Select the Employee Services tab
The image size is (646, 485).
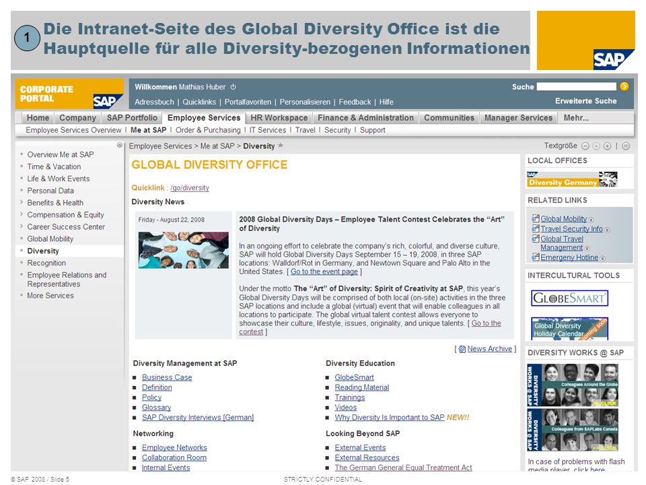point(203,118)
